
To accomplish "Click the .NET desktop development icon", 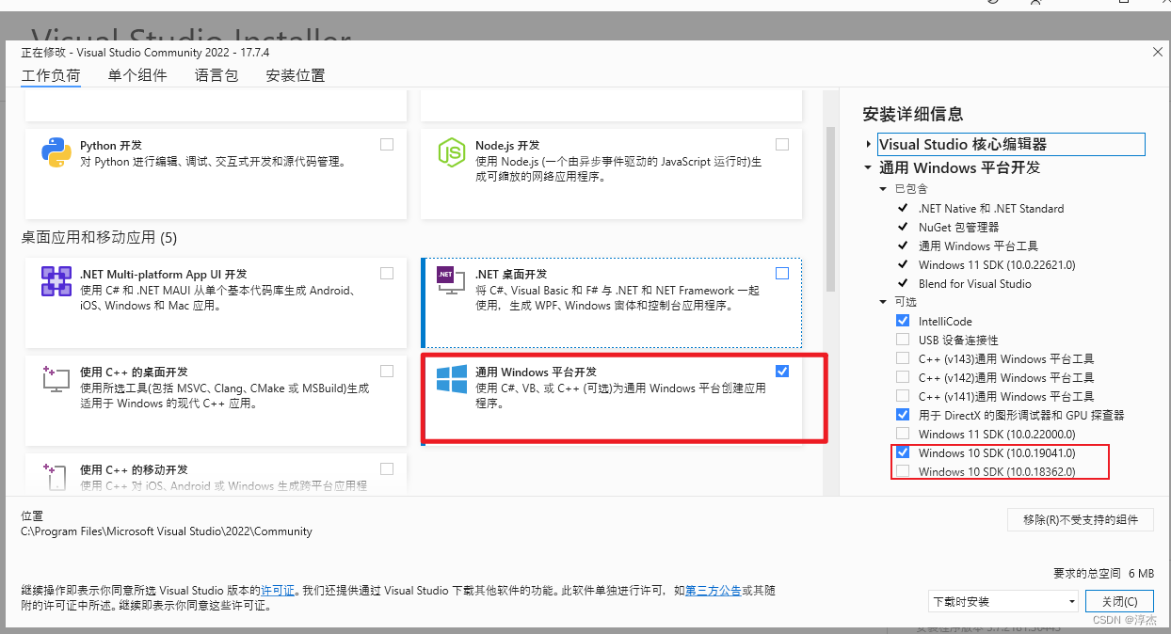I will 451,281.
